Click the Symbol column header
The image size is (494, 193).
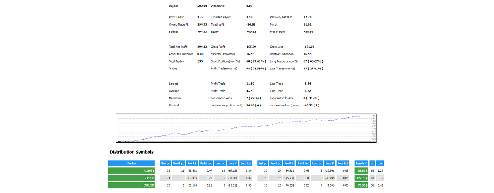(x=131, y=163)
